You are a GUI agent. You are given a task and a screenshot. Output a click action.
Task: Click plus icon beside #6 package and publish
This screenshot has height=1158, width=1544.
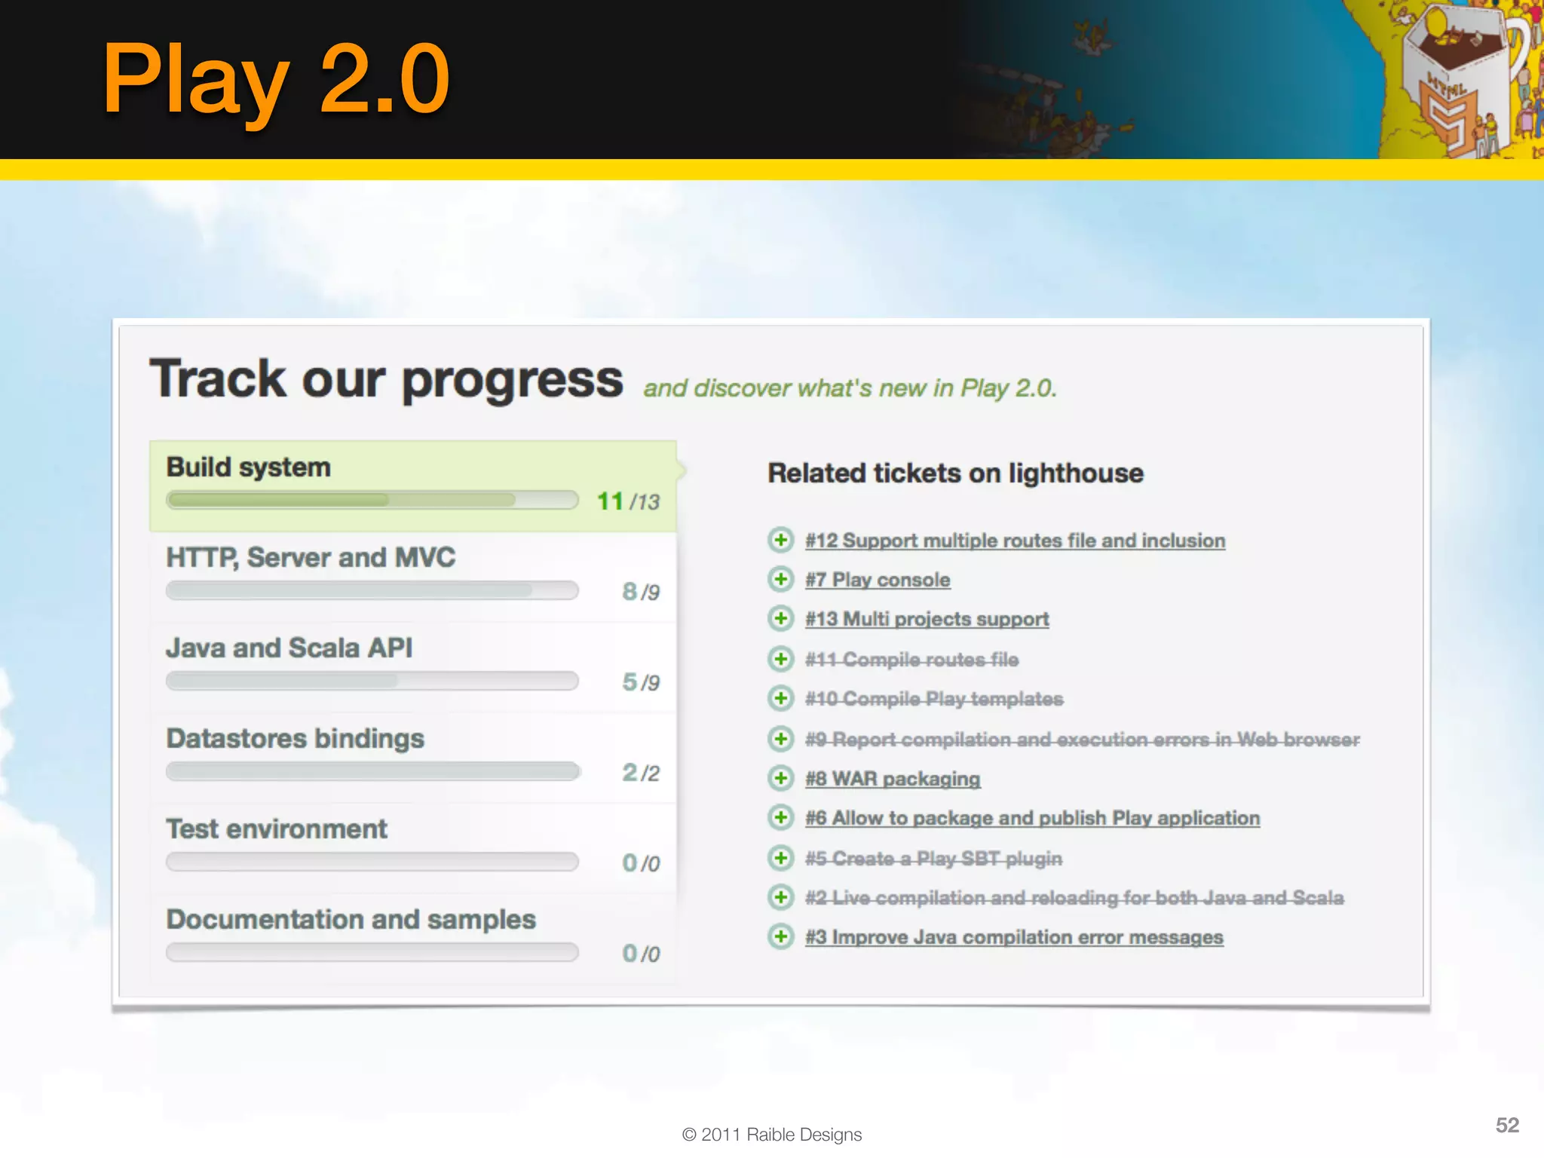781,817
